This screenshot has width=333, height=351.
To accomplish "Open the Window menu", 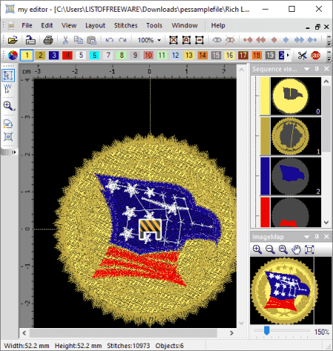I will point(185,25).
